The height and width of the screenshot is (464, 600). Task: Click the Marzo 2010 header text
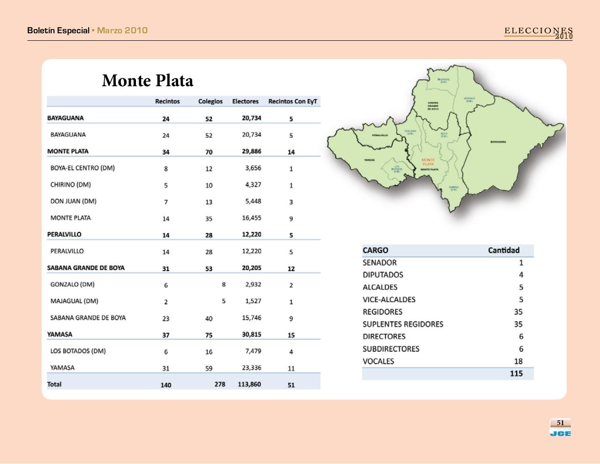[122, 30]
